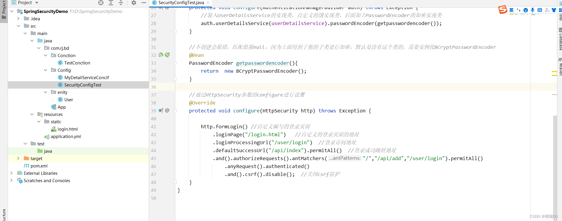The height and width of the screenshot is (221, 562).
Task: Open Sogou emoji panel
Action: point(526,10)
